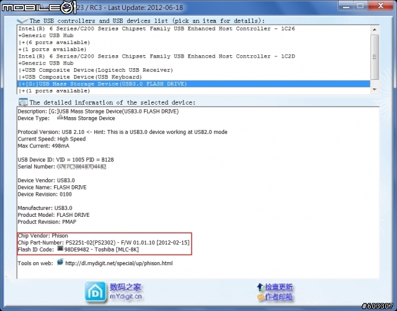Click the device list scroll up arrow
397x311 pixels.
(x=375, y=30)
